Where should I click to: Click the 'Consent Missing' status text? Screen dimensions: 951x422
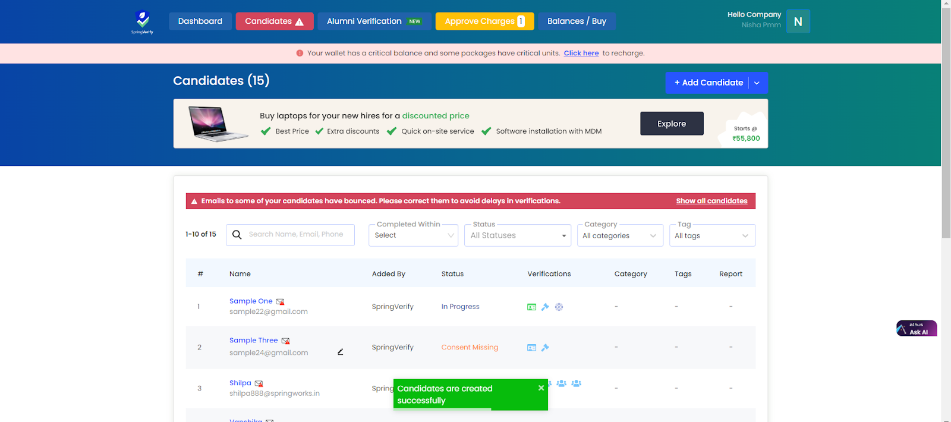470,347
